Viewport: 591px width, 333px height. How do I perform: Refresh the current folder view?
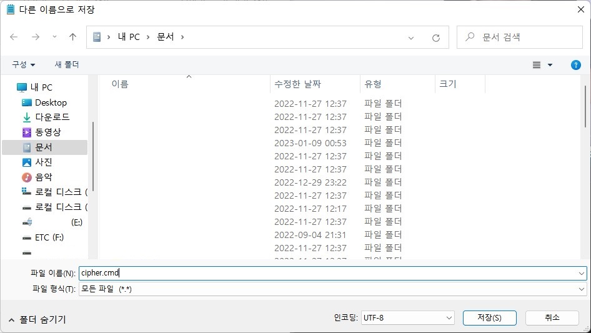(x=436, y=37)
